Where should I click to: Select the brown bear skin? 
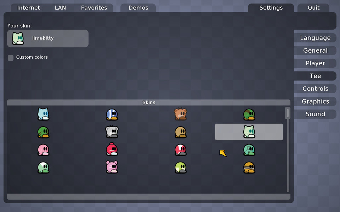tap(180, 114)
